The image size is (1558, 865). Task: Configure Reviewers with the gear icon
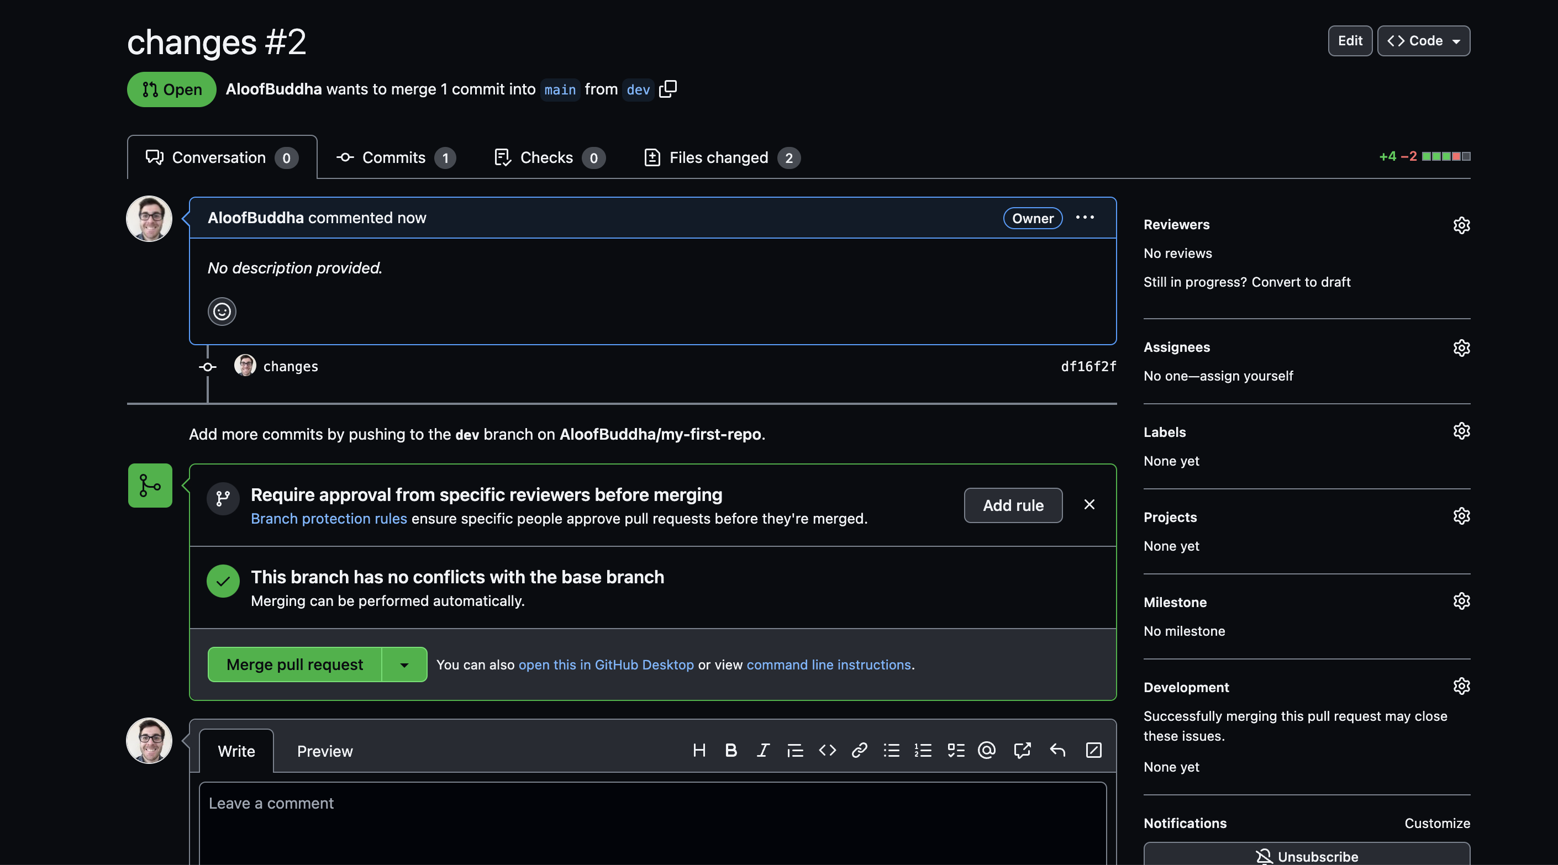pyautogui.click(x=1462, y=225)
